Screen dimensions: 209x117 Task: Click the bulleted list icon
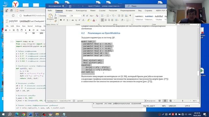(x=102, y=16)
